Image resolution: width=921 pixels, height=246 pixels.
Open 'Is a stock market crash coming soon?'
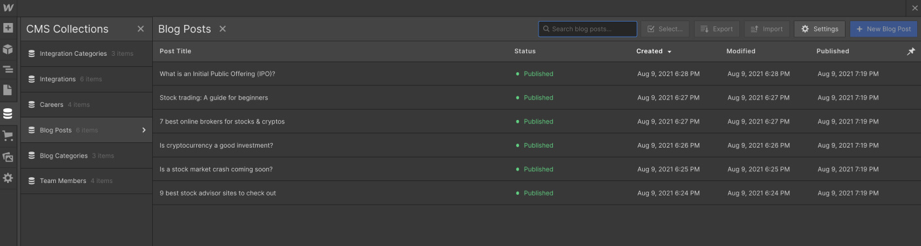point(216,169)
